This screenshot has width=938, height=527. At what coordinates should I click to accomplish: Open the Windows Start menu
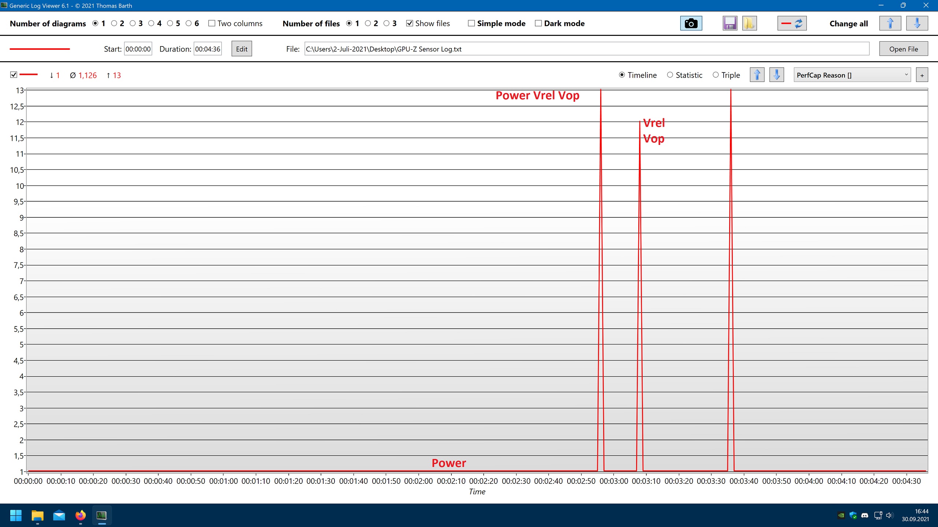(x=16, y=515)
